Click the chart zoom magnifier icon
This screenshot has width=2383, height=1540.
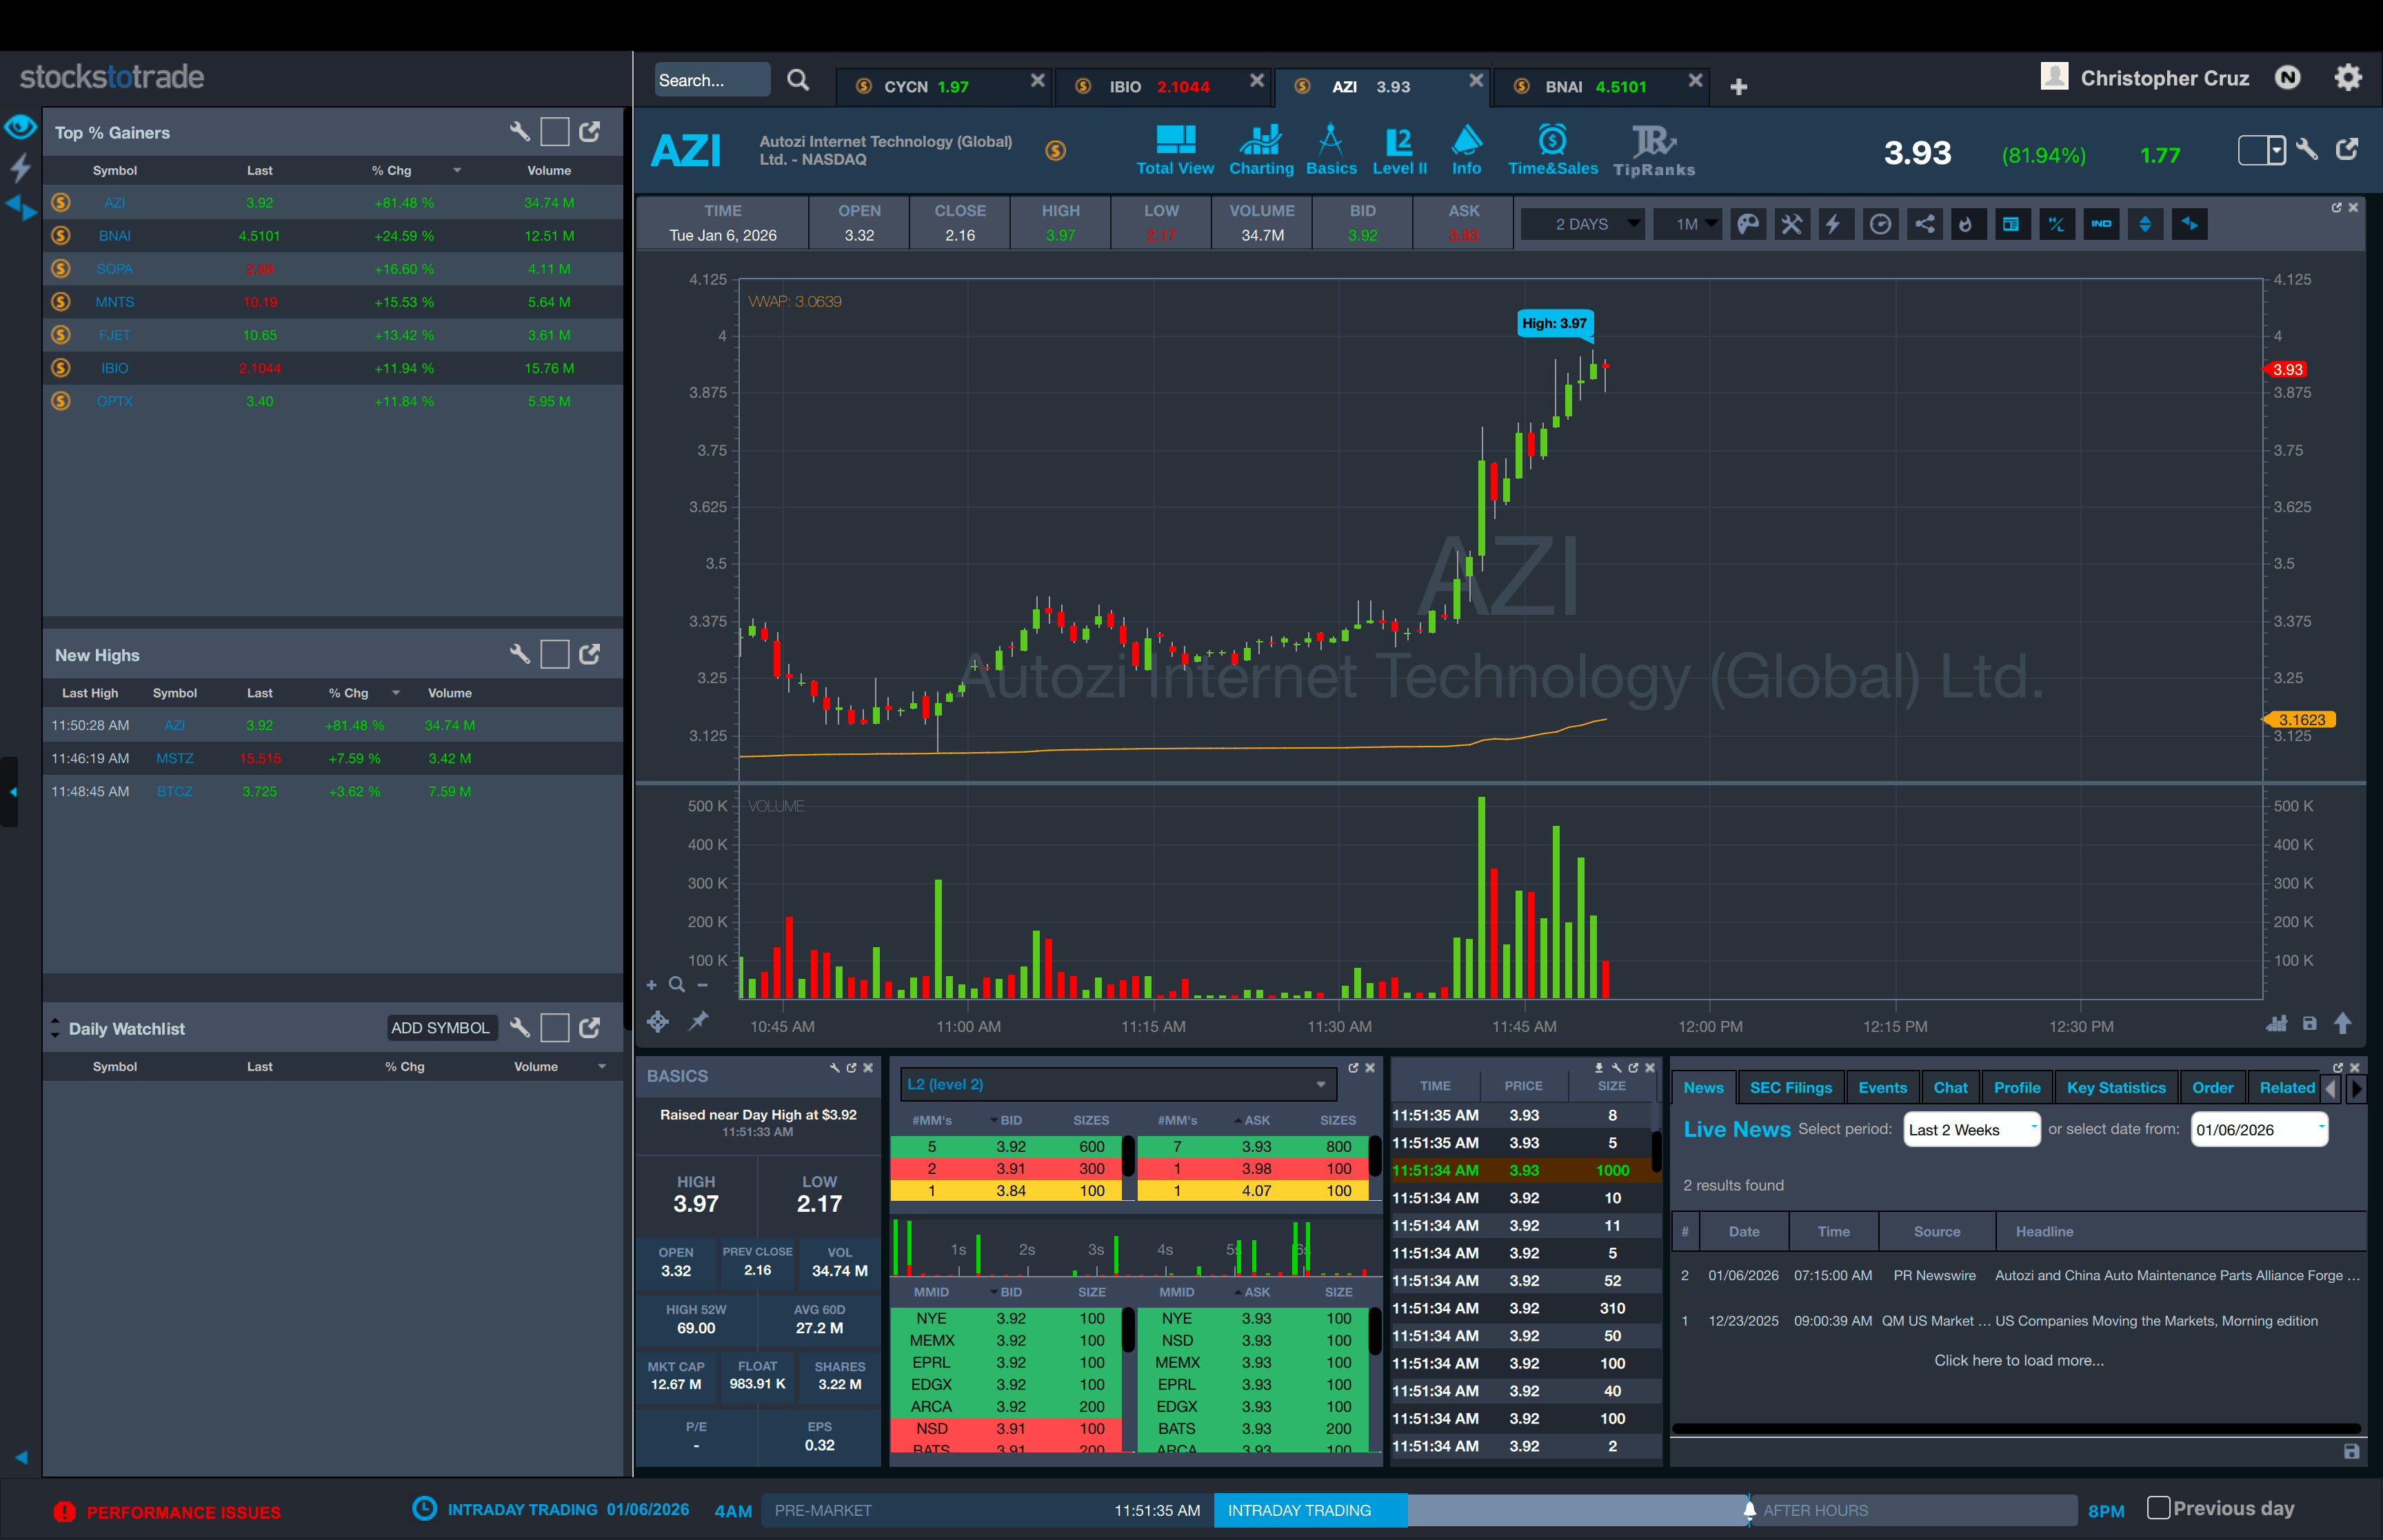click(x=677, y=985)
